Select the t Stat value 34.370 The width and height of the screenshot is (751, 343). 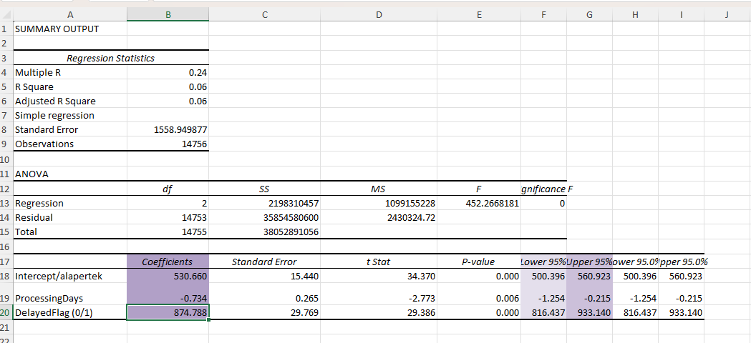pyautogui.click(x=379, y=276)
